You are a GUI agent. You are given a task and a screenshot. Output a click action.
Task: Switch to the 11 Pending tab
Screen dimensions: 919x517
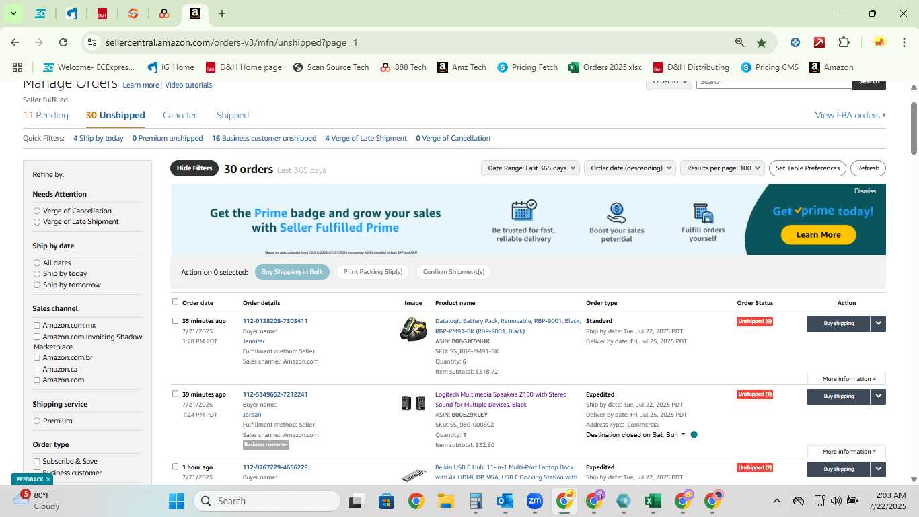[x=46, y=115]
